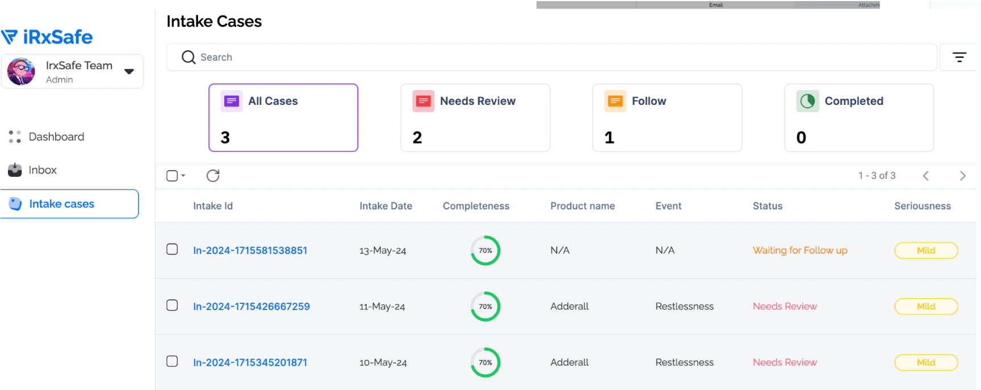
Task: Open intake case In-2024-1715345201871 link
Action: tap(250, 363)
